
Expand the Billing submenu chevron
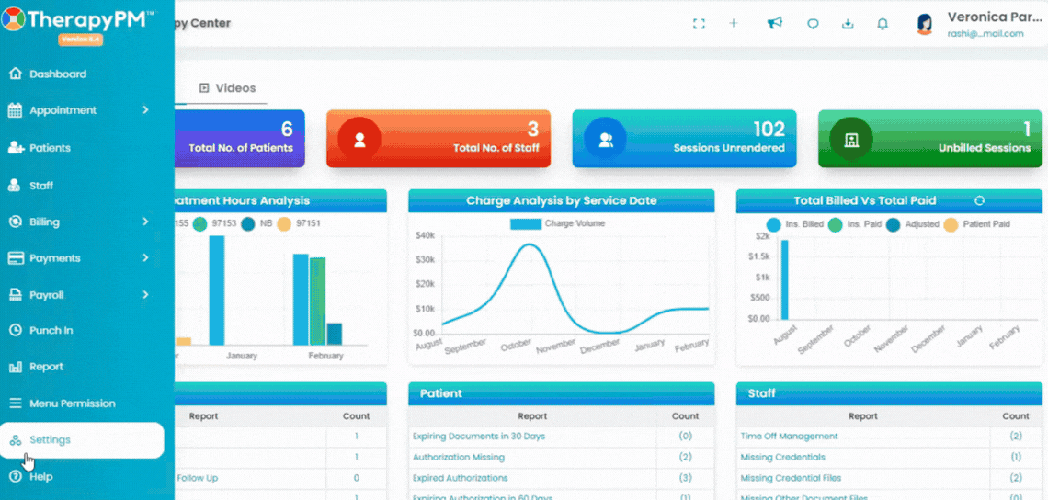(145, 222)
